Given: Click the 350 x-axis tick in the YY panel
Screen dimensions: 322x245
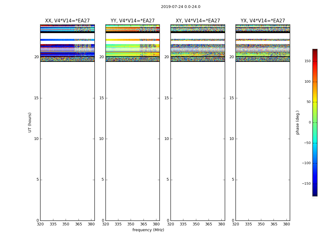Looking at the screenshot, I should coord(131,224).
